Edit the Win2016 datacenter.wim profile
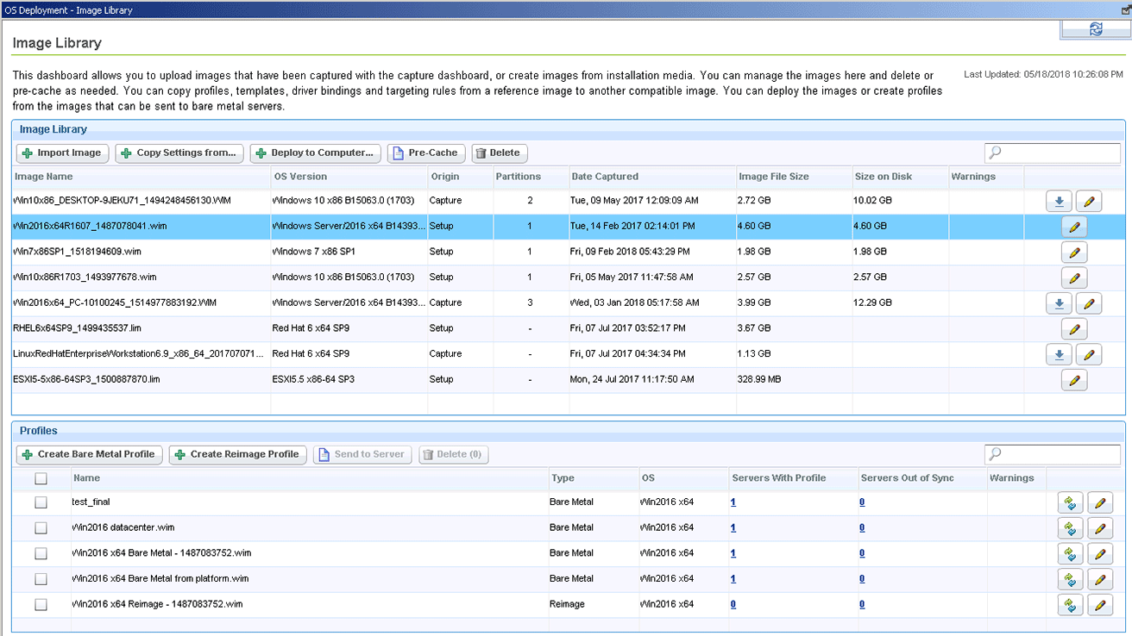 (1101, 527)
